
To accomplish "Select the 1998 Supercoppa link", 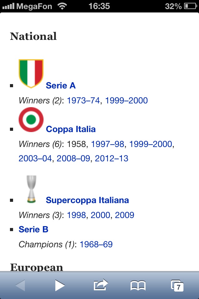I will click(76, 215).
